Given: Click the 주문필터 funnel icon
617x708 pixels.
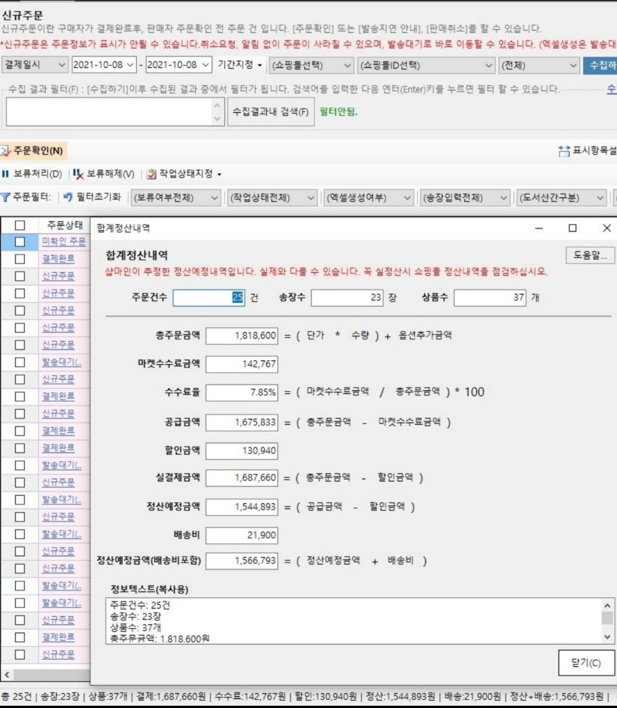Looking at the screenshot, I should [x=6, y=197].
